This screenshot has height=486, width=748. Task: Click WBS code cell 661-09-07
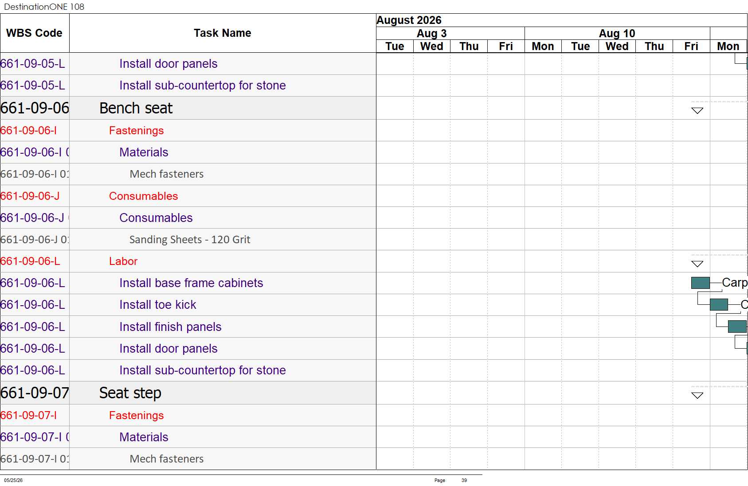[x=35, y=393]
